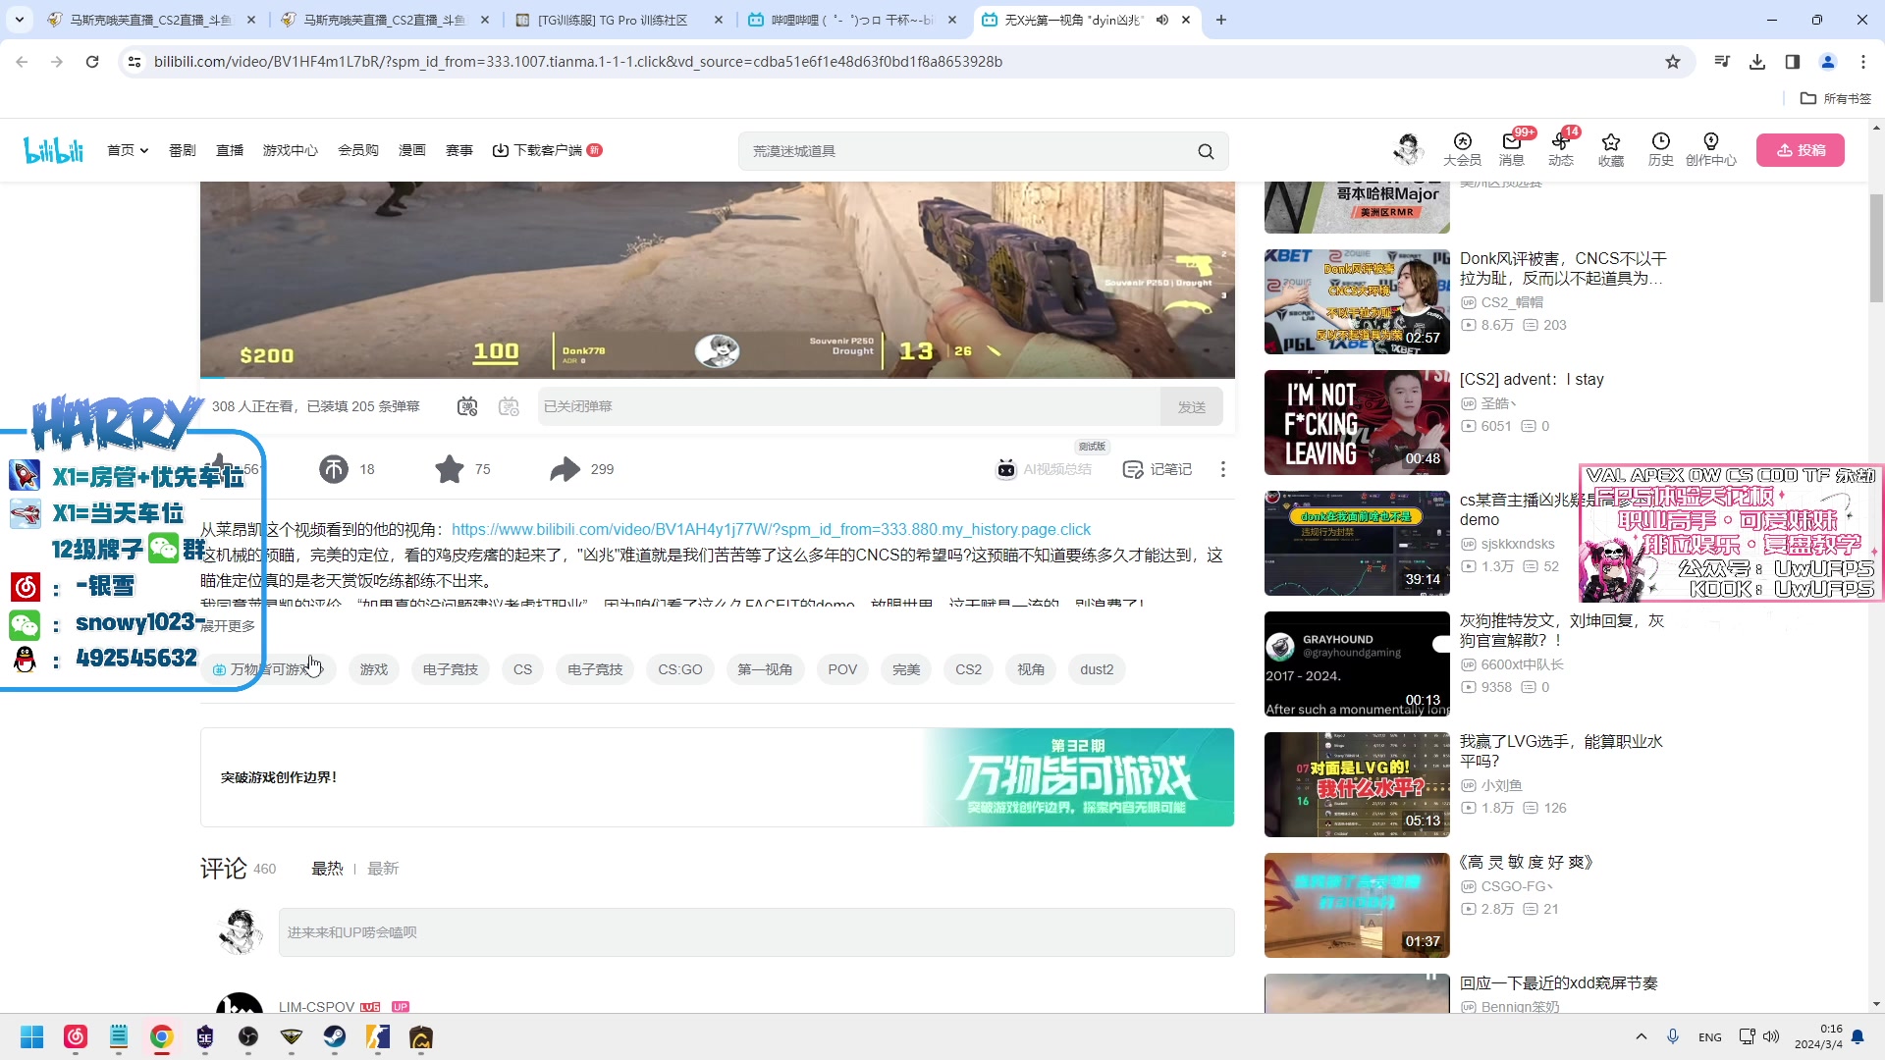The image size is (1885, 1060).
Task: Open the volume control in system tray
Action: [x=1771, y=1037]
